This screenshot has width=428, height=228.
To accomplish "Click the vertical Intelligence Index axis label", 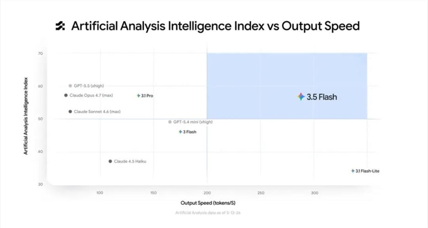I will click(26, 116).
